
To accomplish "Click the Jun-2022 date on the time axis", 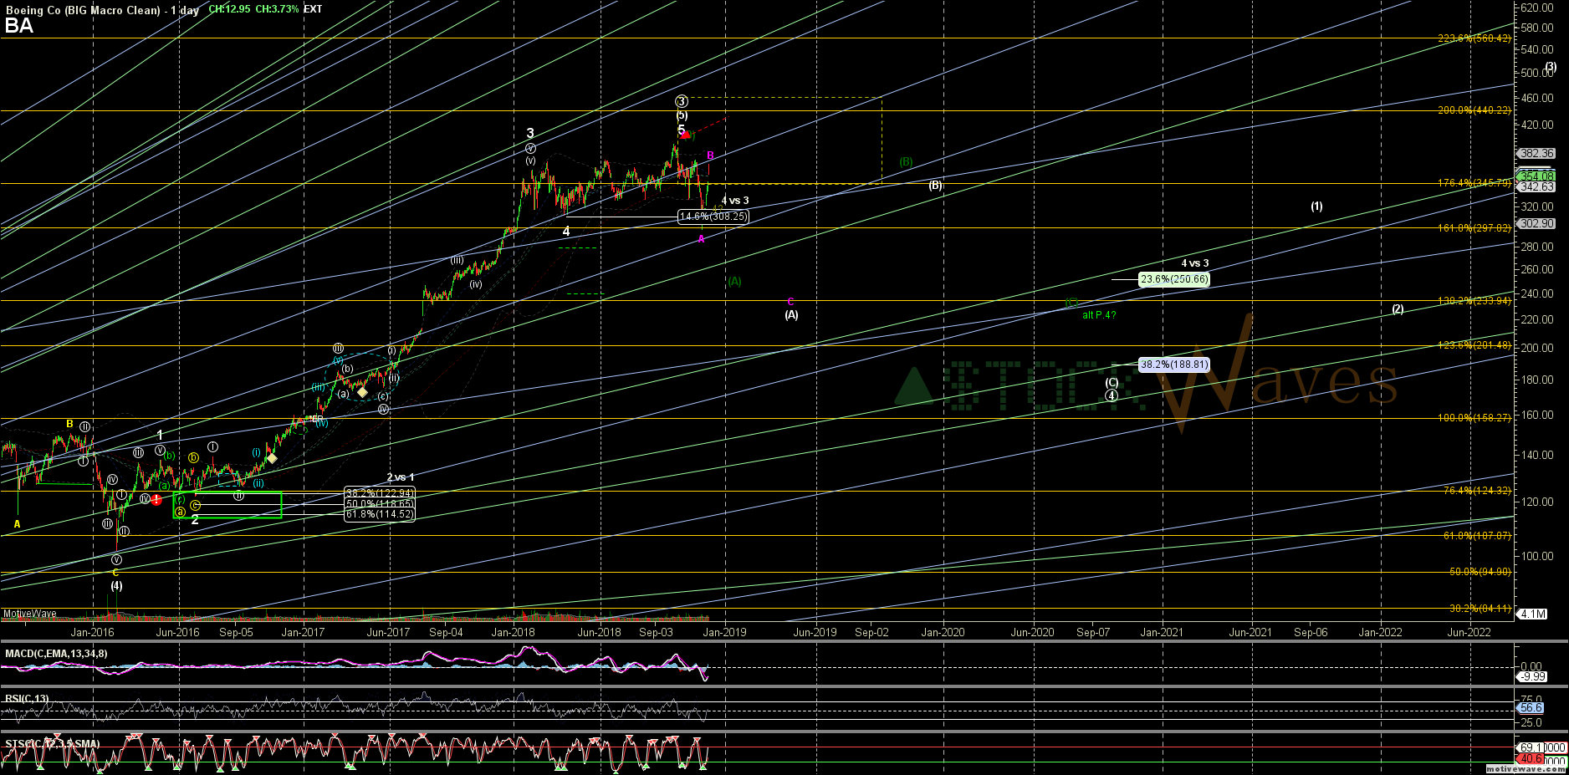I will [x=1469, y=632].
